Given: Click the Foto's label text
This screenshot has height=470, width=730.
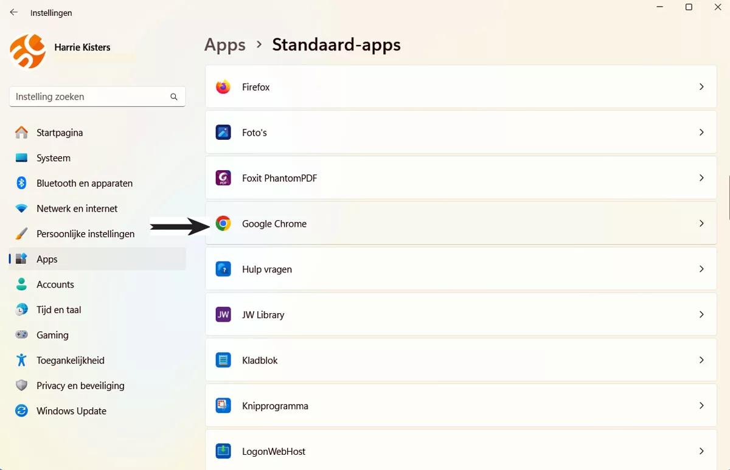Looking at the screenshot, I should coord(254,133).
